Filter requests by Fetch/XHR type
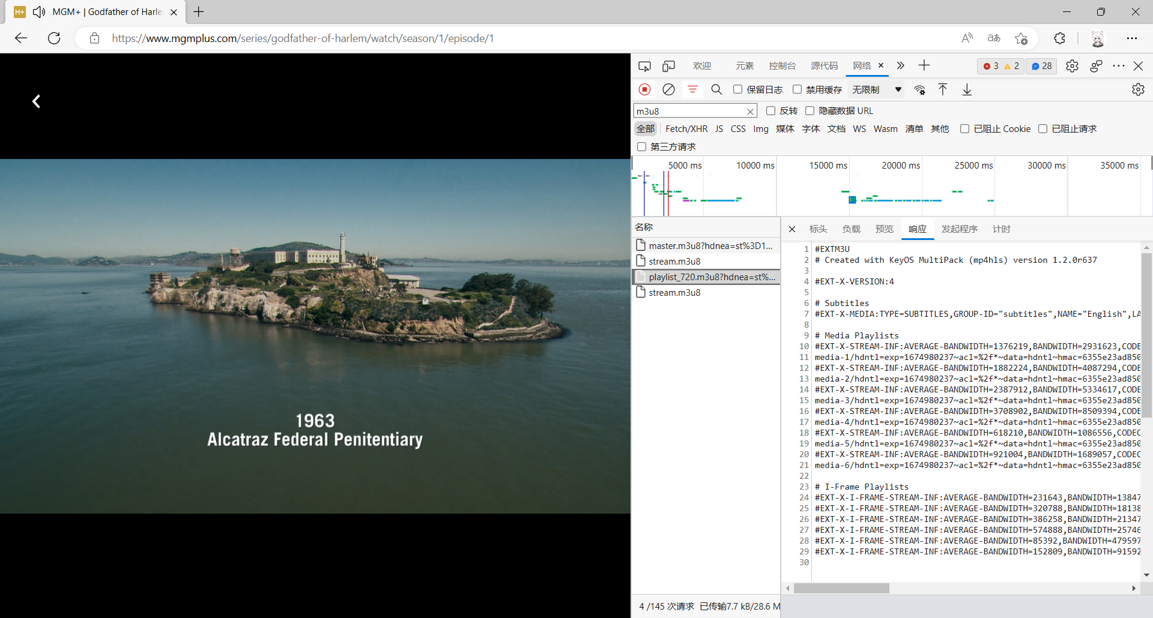The width and height of the screenshot is (1153, 618). point(686,129)
